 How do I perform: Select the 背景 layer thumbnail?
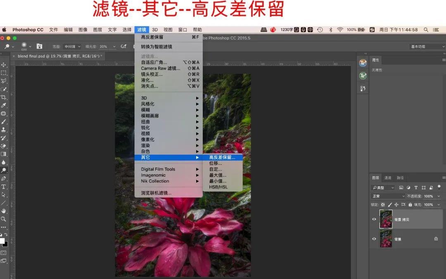(x=386, y=239)
